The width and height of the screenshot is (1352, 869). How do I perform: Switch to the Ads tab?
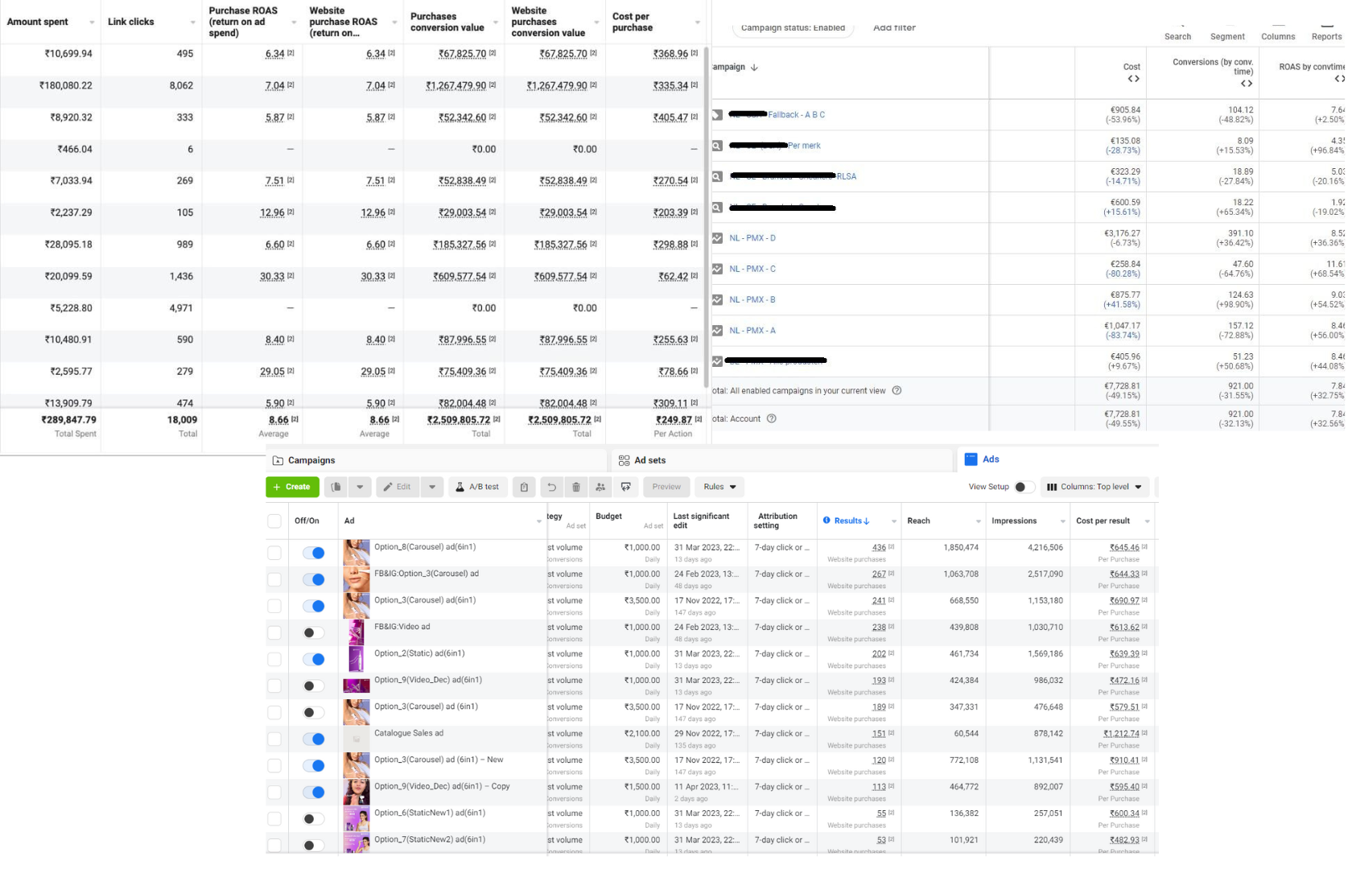(x=1057, y=459)
